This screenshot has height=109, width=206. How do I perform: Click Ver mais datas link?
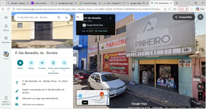(x=101, y=31)
